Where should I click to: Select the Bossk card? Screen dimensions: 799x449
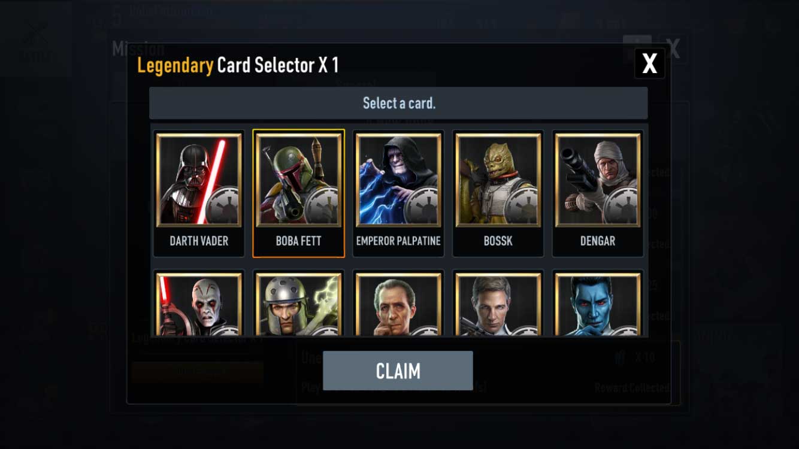pyautogui.click(x=498, y=193)
